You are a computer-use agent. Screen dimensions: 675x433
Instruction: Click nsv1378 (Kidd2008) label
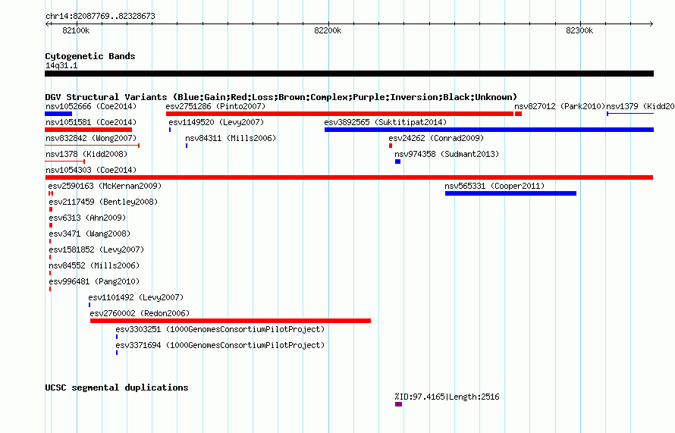[86, 154]
